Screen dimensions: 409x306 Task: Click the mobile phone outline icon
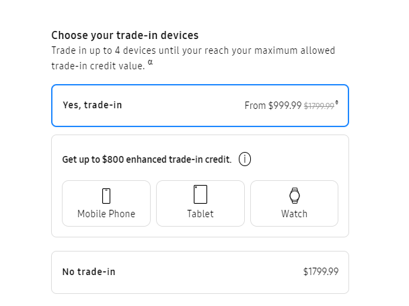(x=106, y=196)
